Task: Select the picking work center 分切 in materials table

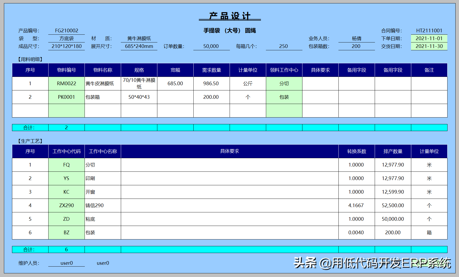Action: pos(284,84)
